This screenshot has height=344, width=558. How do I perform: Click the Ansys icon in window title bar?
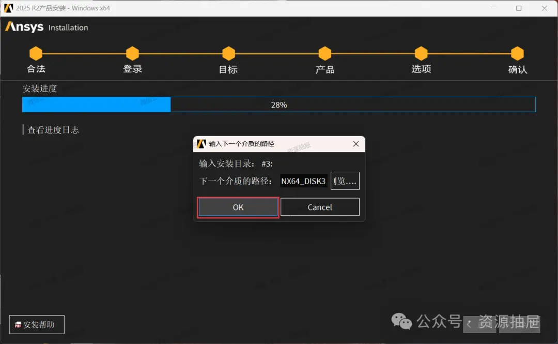coord(9,8)
